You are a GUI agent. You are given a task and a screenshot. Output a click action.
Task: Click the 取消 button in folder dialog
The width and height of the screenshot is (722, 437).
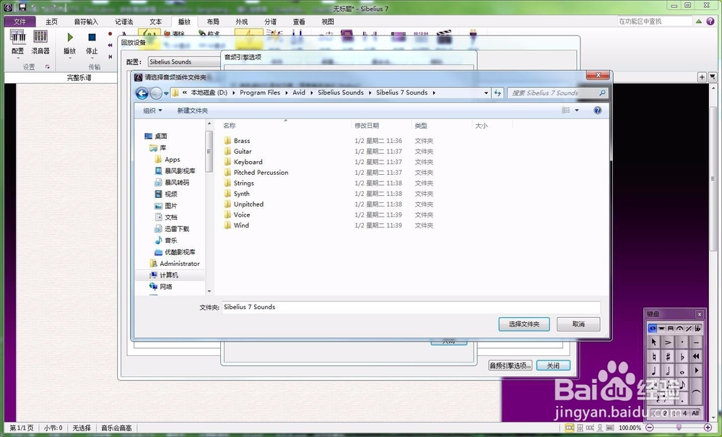pyautogui.click(x=578, y=324)
